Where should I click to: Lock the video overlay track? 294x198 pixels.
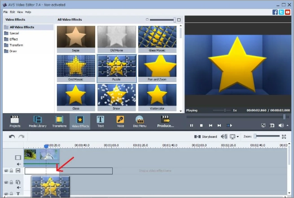(11, 182)
